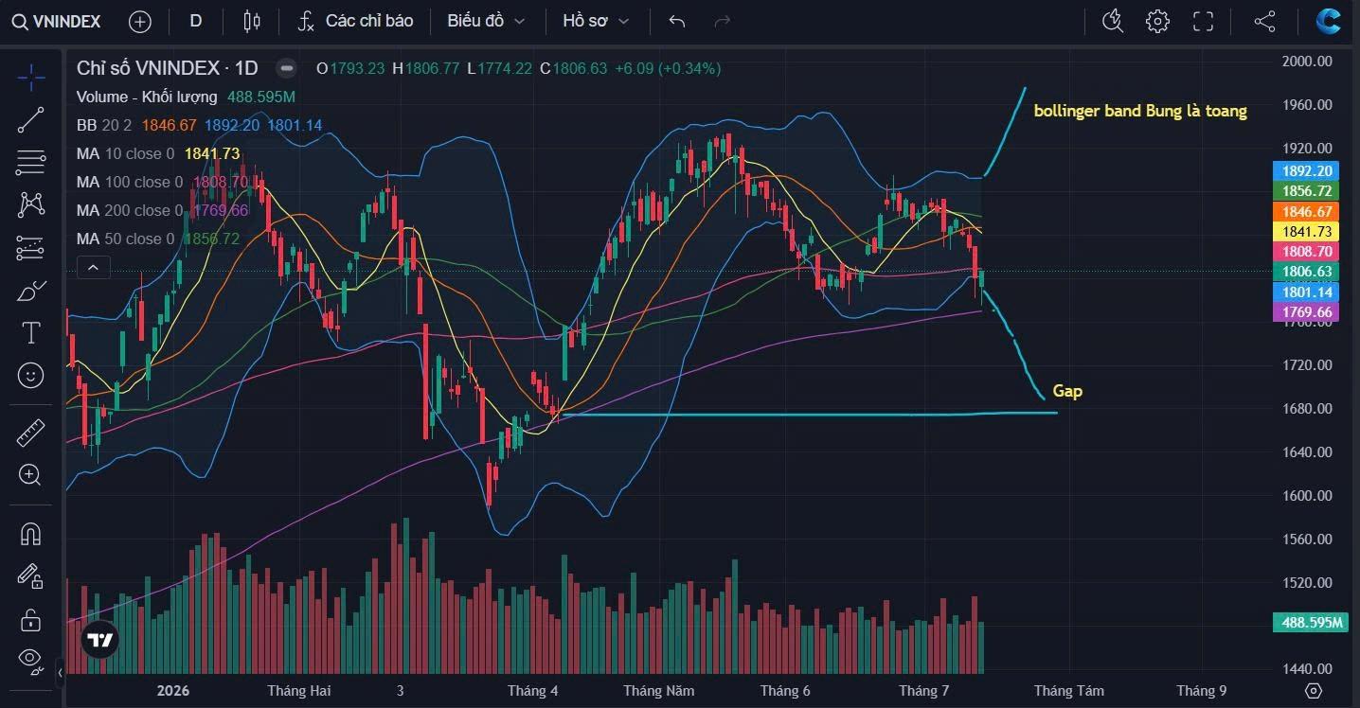Hide all drawings with eye icon
This screenshot has height=708, width=1360.
[x=30, y=659]
